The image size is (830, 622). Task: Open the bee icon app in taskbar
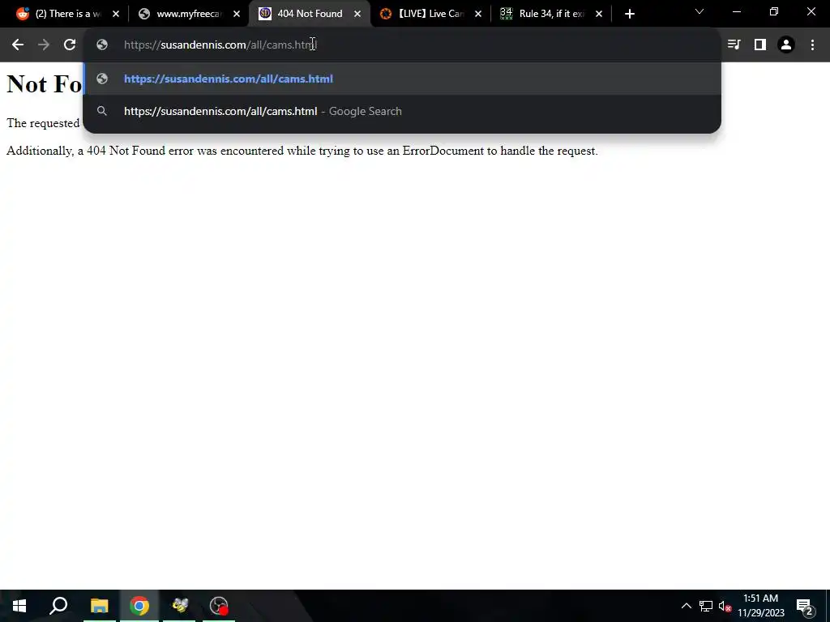coord(179,606)
